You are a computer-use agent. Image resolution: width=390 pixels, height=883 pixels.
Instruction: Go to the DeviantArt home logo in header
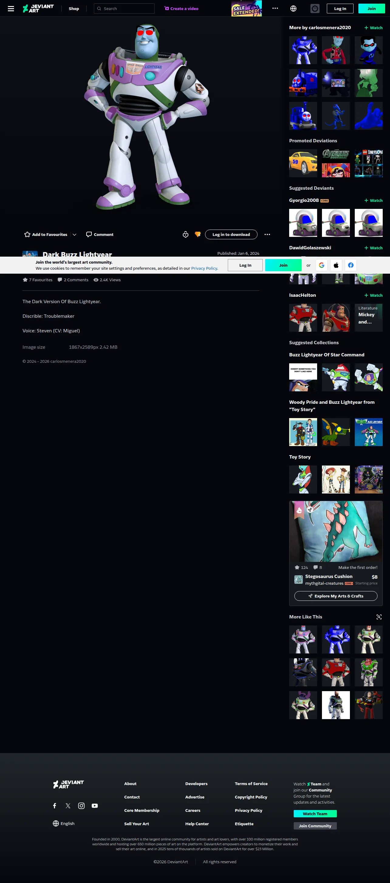(38, 9)
